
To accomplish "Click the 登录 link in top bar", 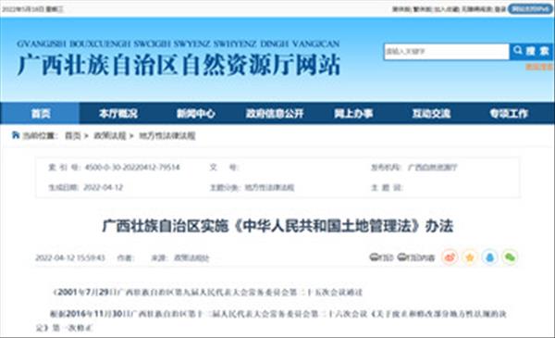I will [x=500, y=9].
